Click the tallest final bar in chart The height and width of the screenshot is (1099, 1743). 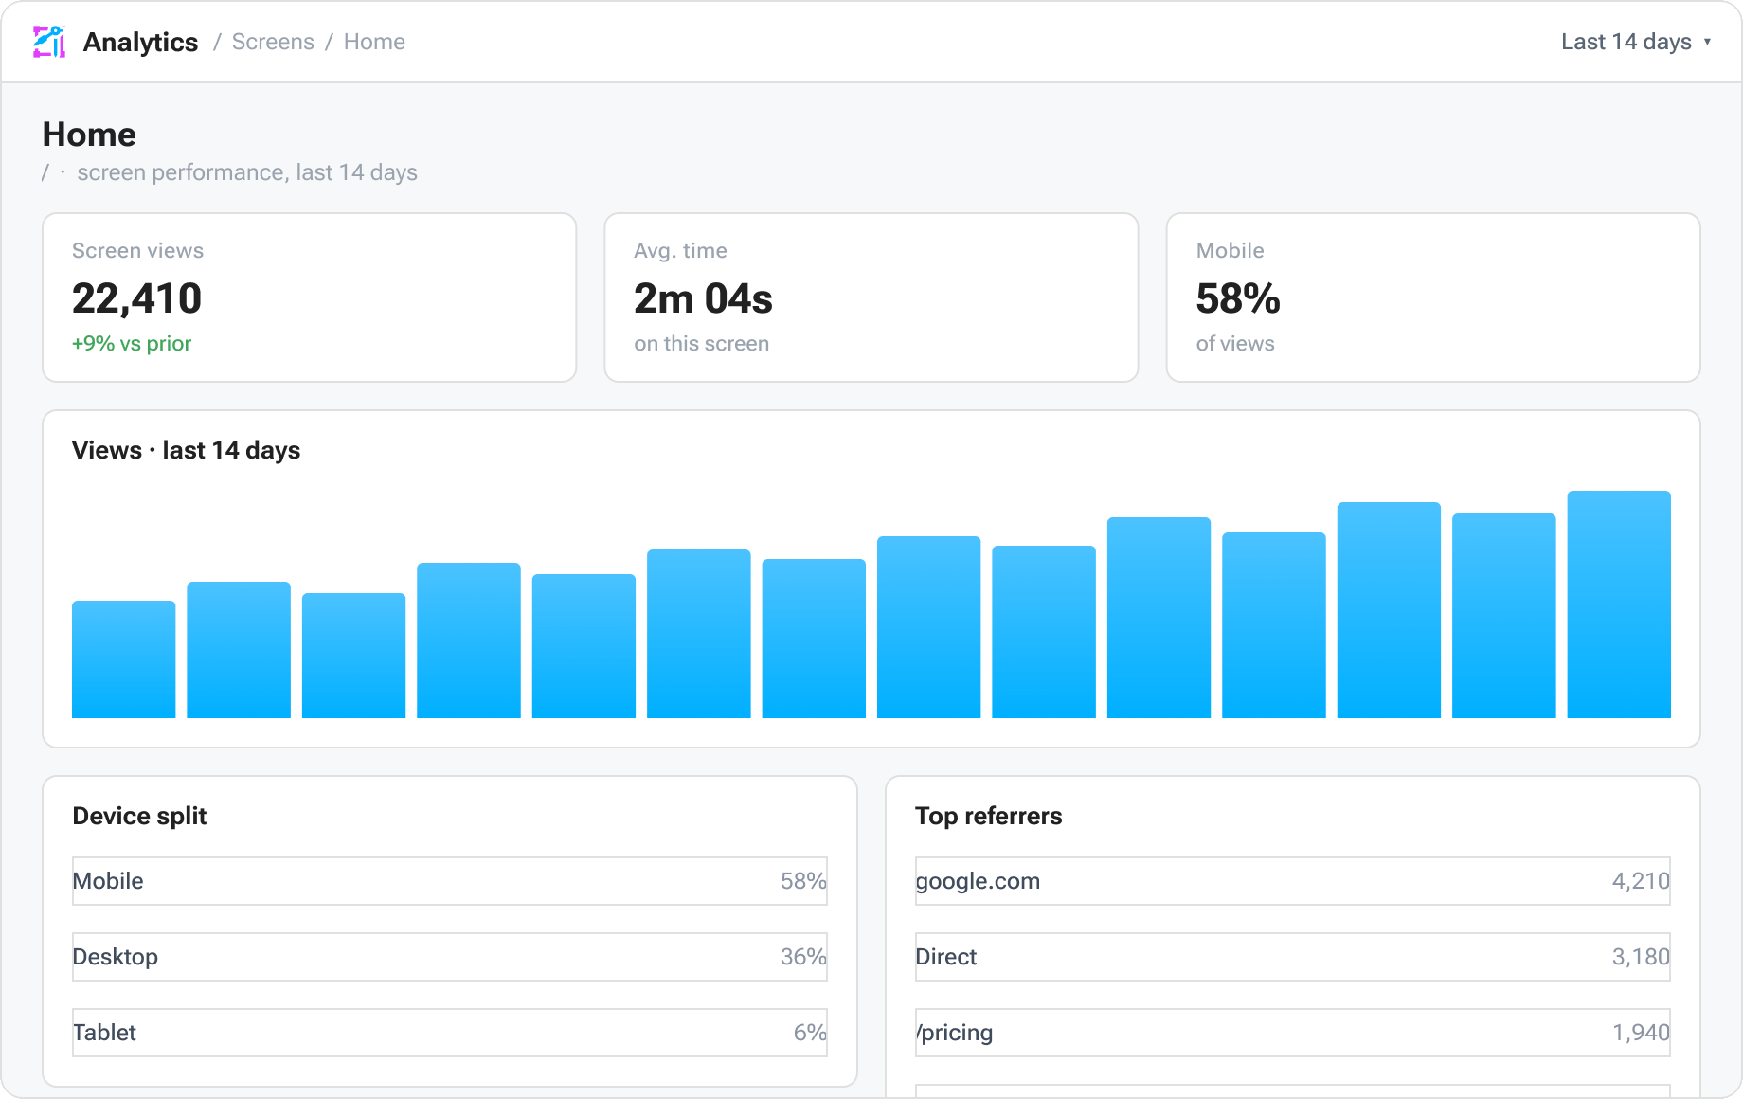pyautogui.click(x=1619, y=604)
